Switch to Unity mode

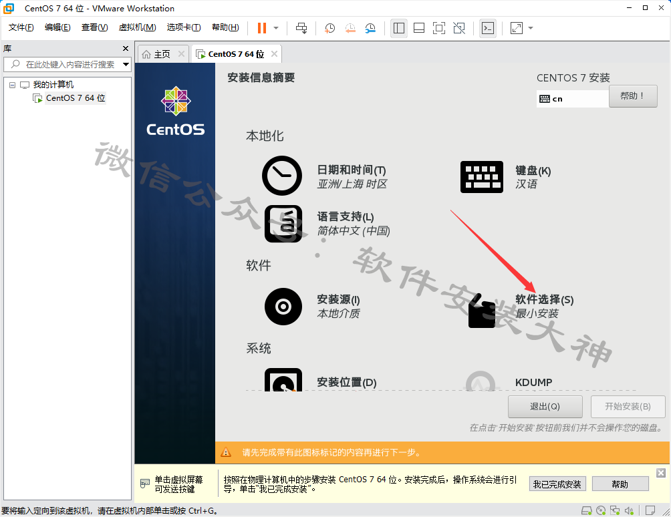[459, 28]
